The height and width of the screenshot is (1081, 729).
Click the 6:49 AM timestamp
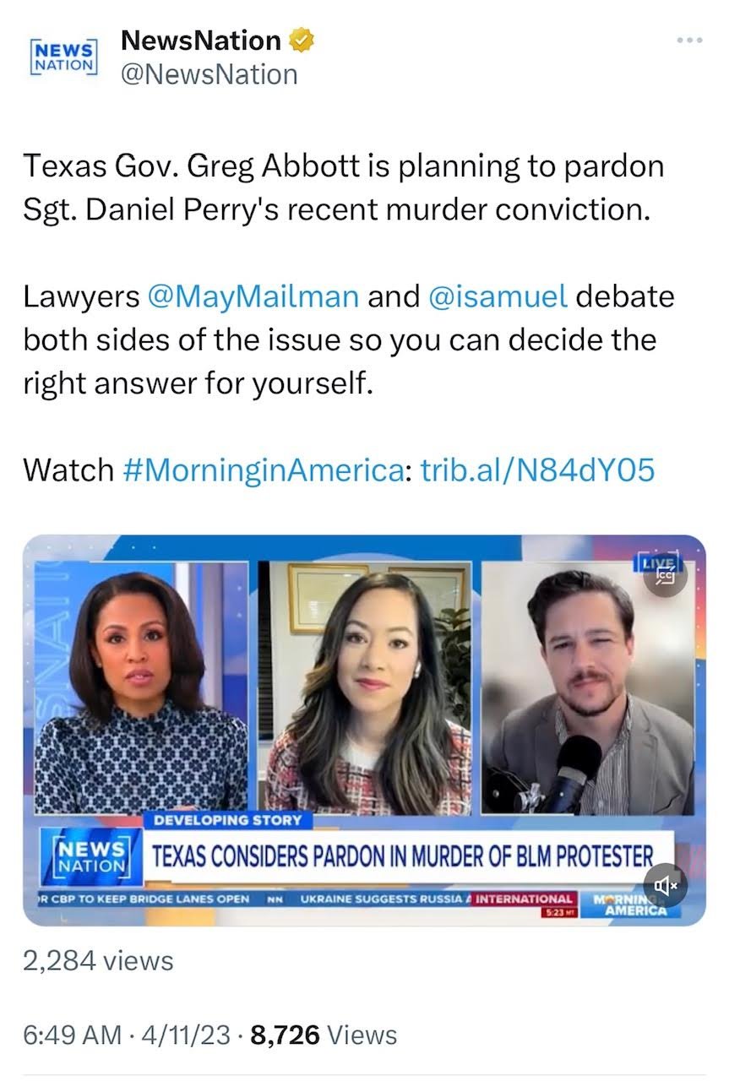click(72, 1034)
